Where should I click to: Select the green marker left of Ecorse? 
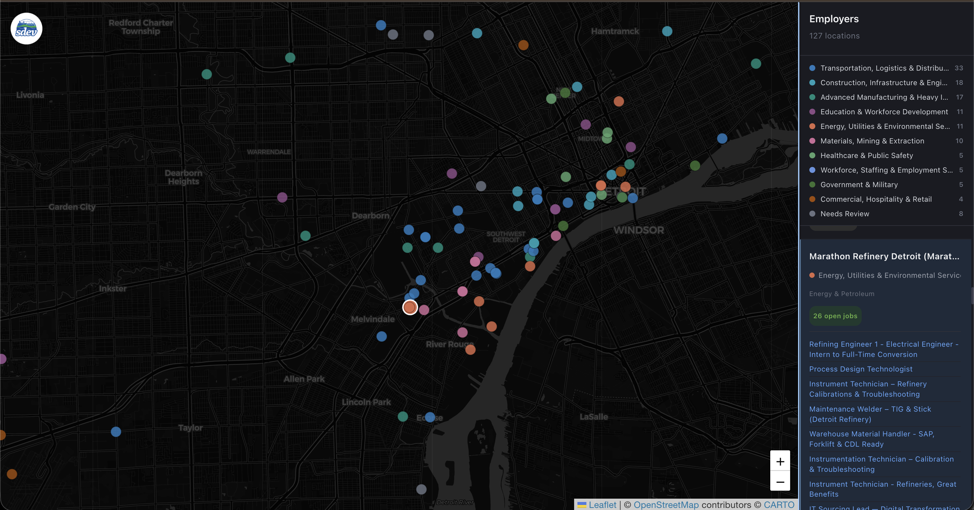[x=403, y=417]
